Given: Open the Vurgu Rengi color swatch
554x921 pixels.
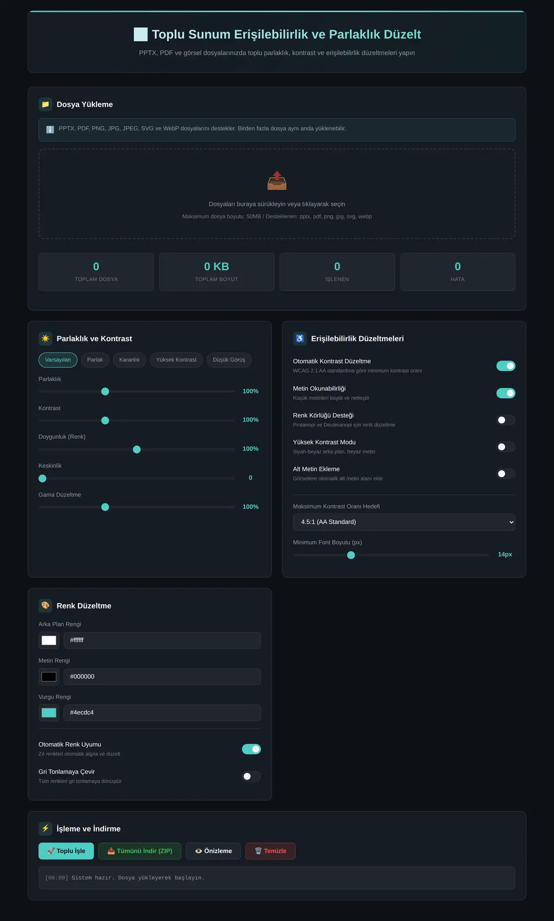Looking at the screenshot, I should pos(49,713).
